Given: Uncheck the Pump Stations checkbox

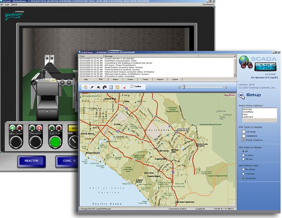Looking at the screenshot, I should point(244,140).
